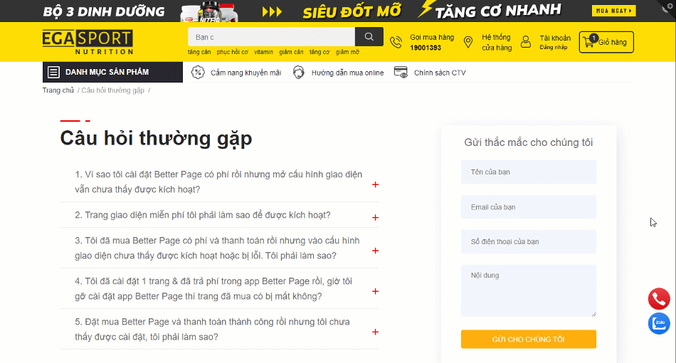The height and width of the screenshot is (363, 676).
Task: Click the giảm mỡ search tag
Action: click(x=347, y=52)
